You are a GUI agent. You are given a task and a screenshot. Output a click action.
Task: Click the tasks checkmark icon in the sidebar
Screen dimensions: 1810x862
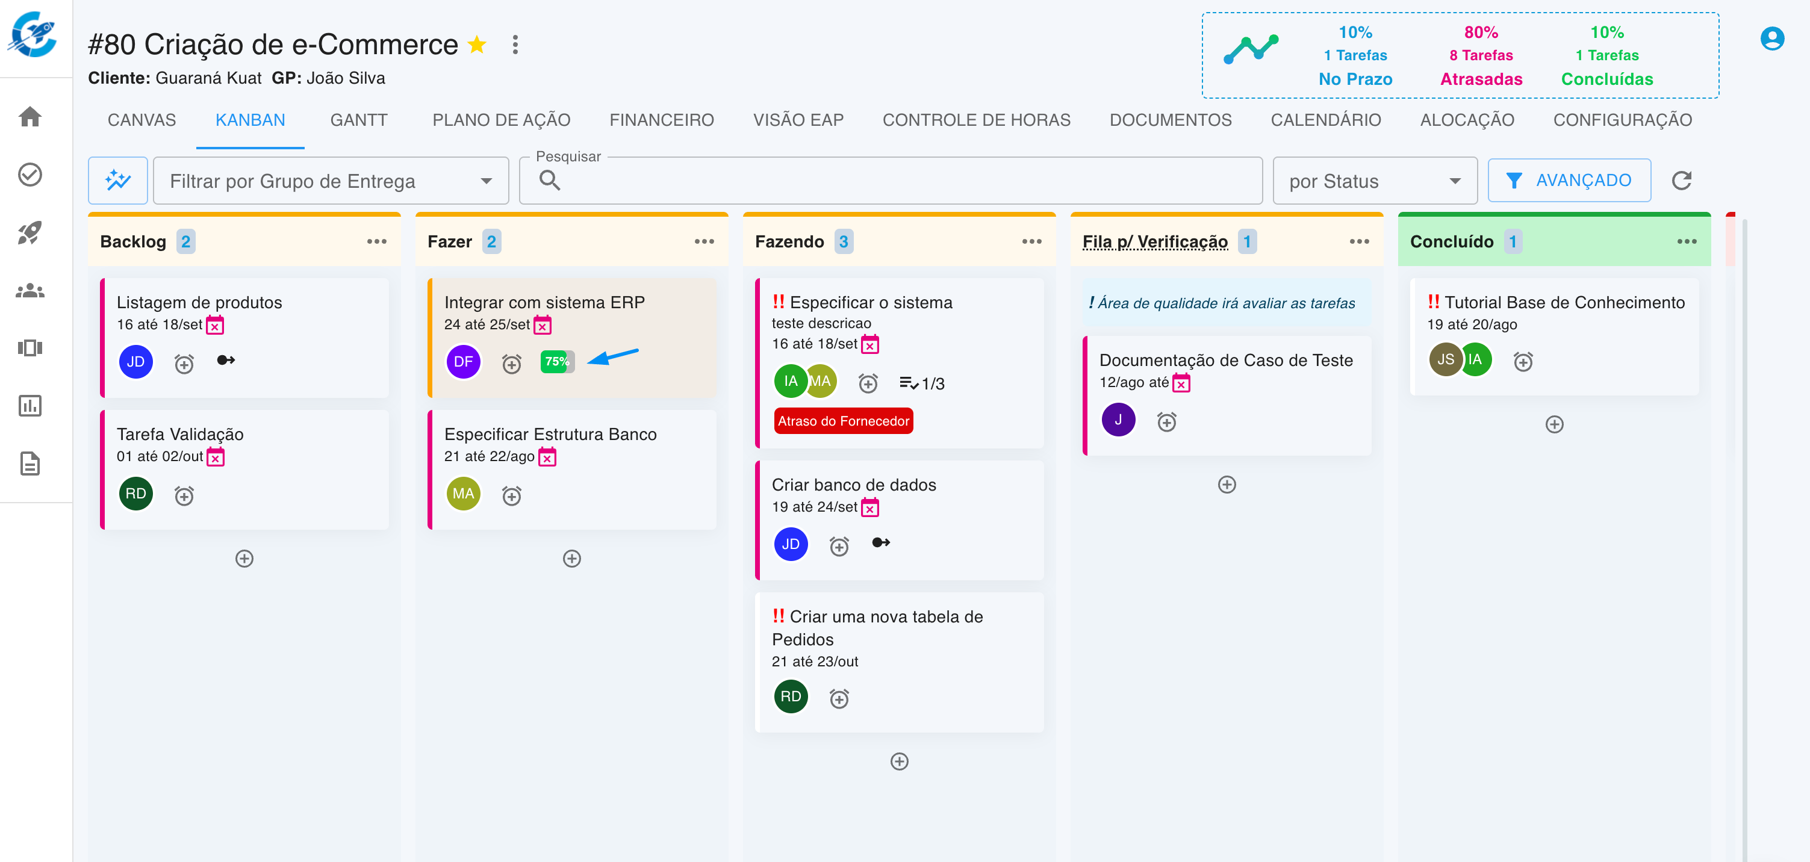pyautogui.click(x=30, y=174)
